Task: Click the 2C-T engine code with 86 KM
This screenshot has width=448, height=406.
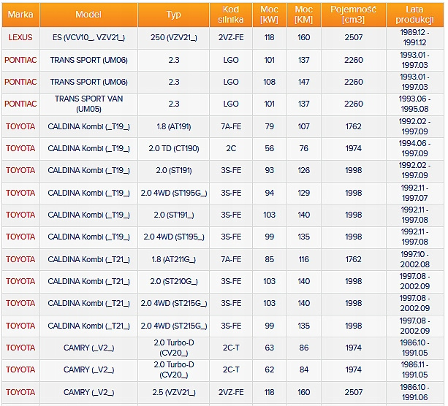Action: 231,348
